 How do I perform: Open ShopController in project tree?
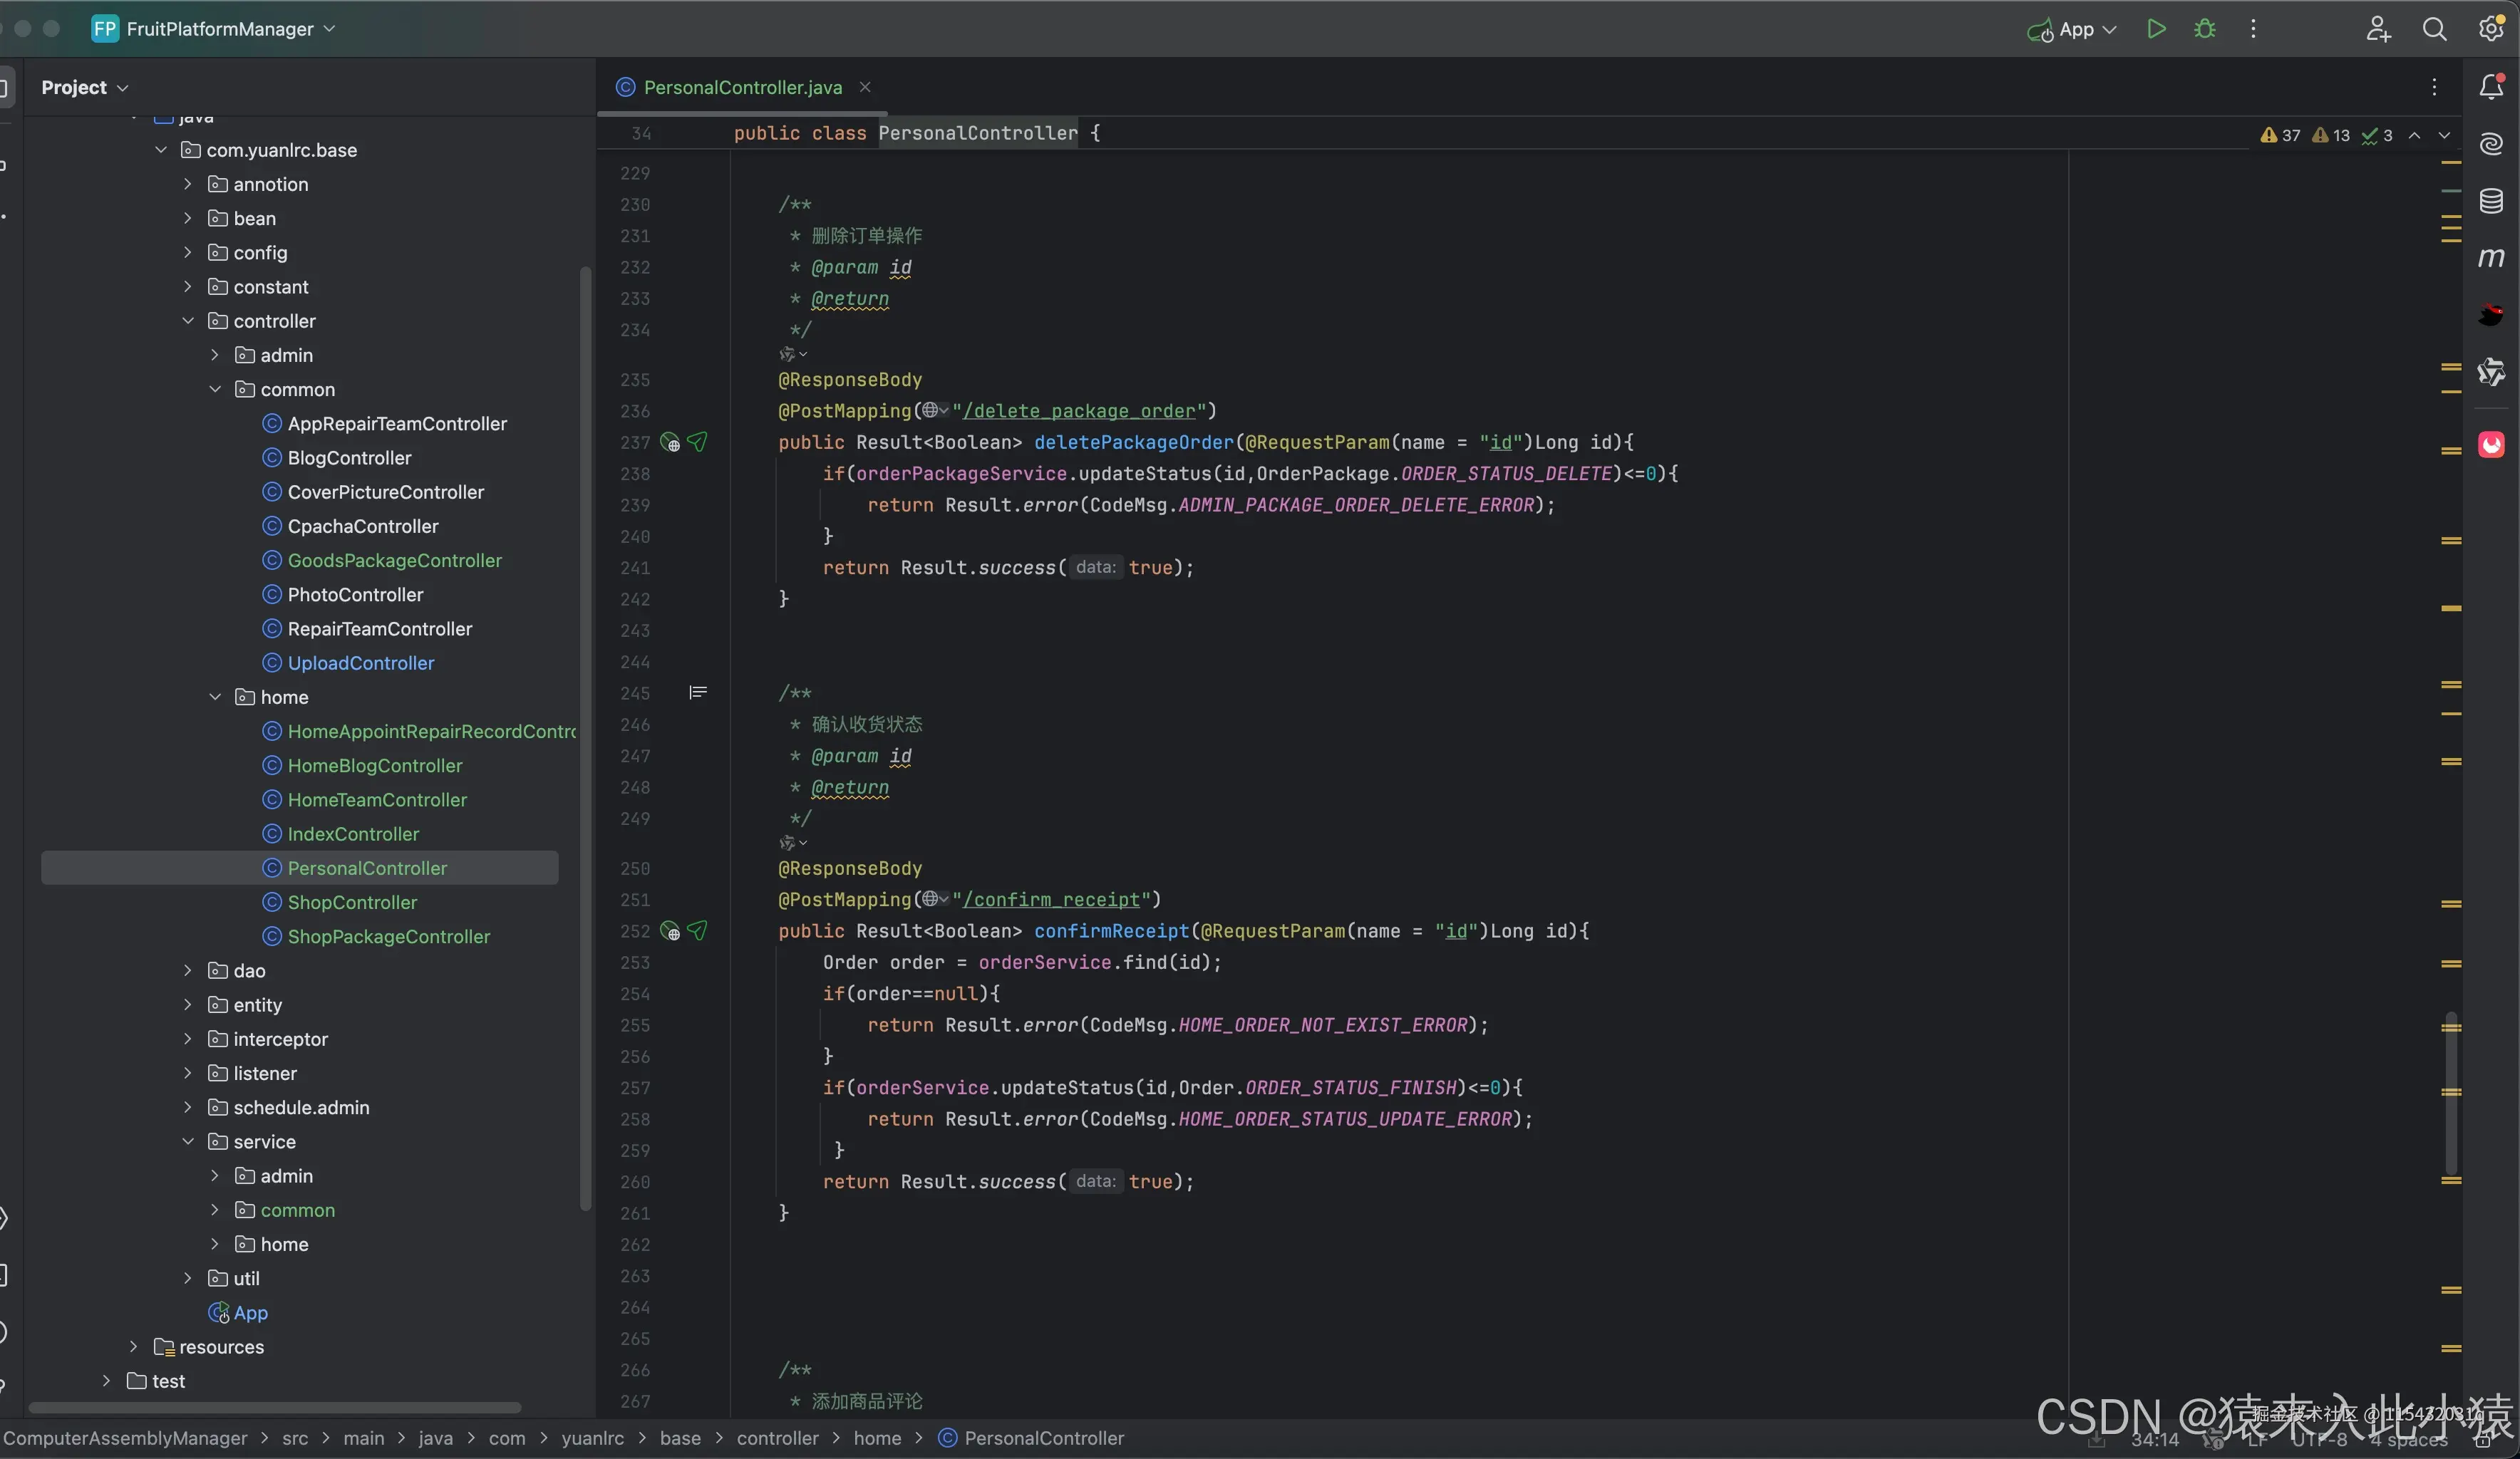pos(352,903)
